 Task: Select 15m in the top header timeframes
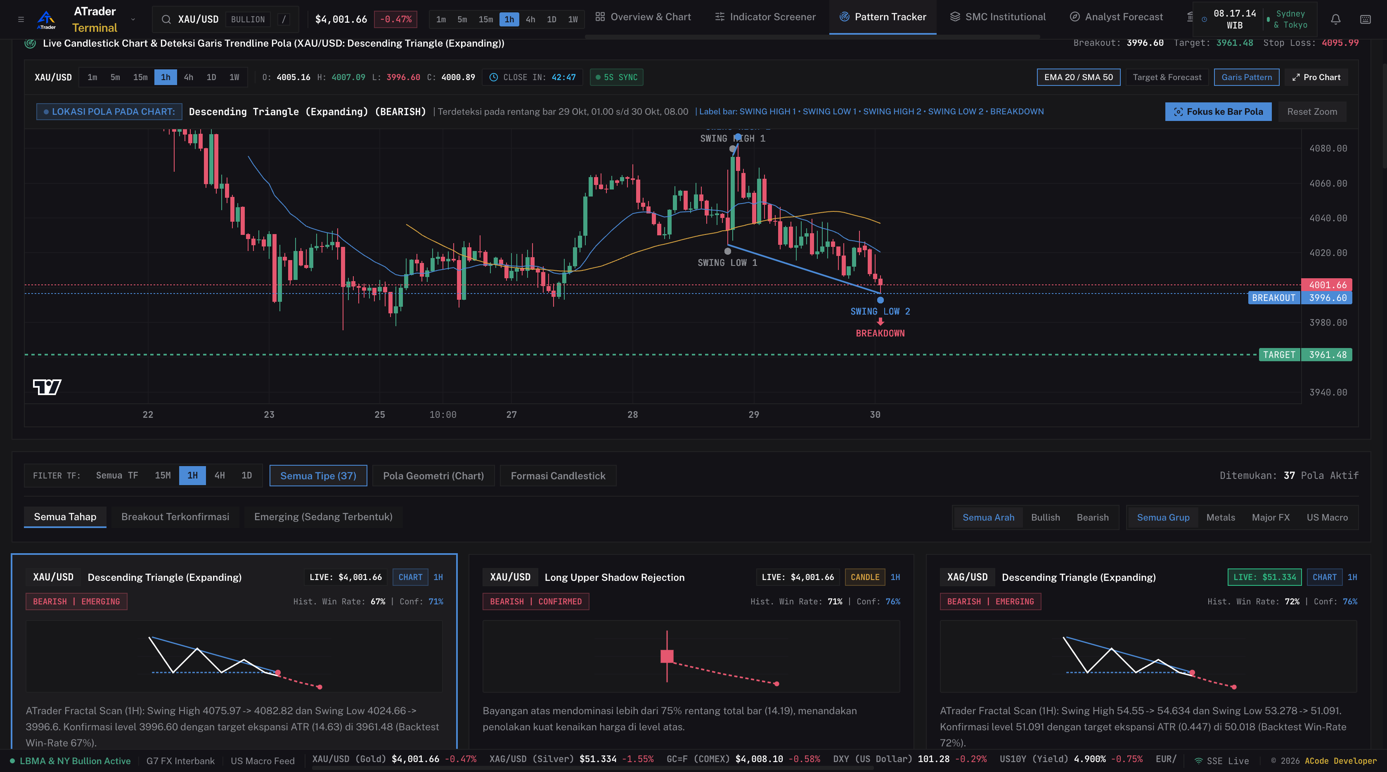tap(486, 19)
